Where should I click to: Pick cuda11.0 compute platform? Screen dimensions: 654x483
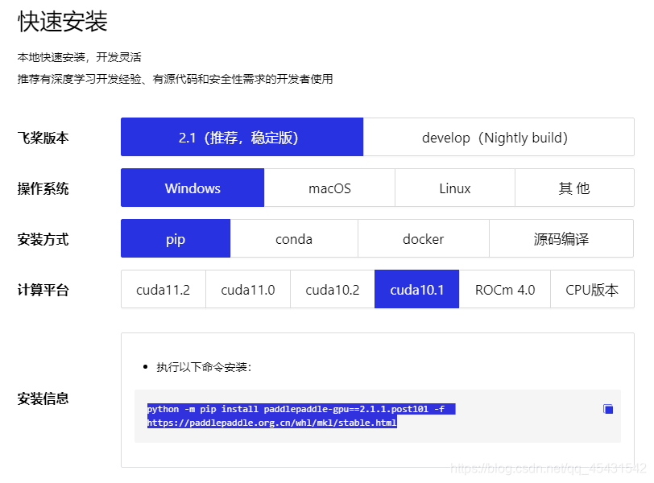click(248, 289)
